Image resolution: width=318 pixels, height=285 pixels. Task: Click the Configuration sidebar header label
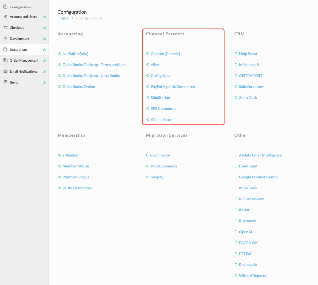coord(21,7)
